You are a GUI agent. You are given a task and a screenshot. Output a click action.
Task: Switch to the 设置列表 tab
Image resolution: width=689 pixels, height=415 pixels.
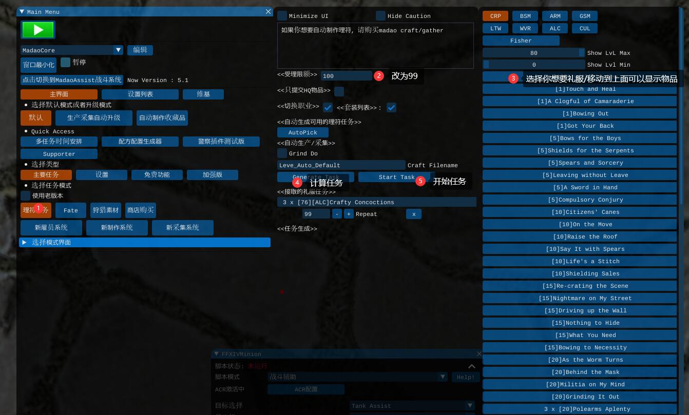(140, 94)
